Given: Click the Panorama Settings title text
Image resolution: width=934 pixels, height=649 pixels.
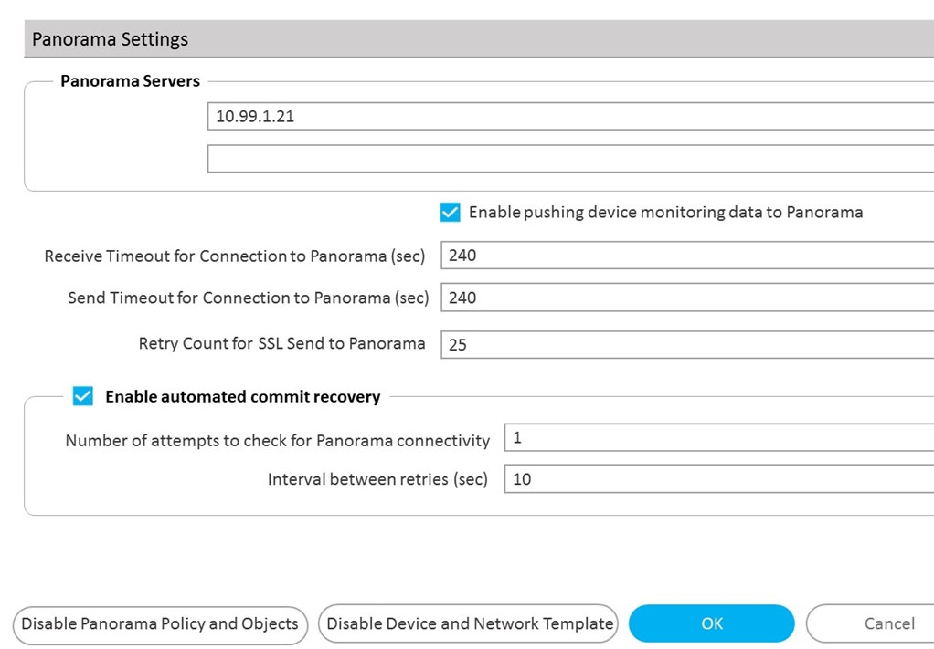Looking at the screenshot, I should pyautogui.click(x=111, y=39).
